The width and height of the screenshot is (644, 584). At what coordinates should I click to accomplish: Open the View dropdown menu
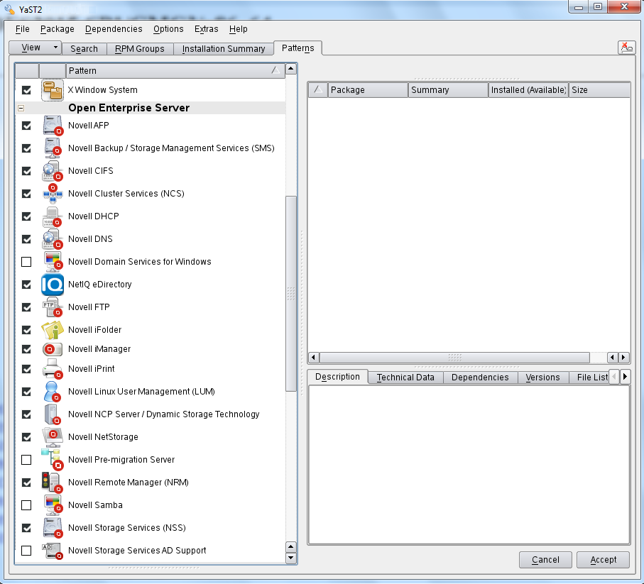click(36, 48)
